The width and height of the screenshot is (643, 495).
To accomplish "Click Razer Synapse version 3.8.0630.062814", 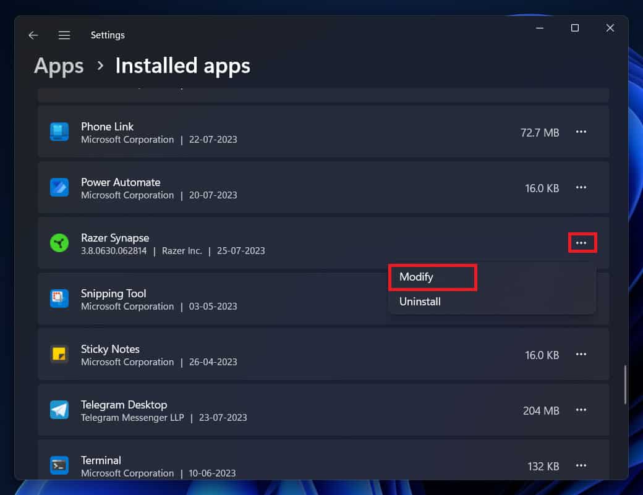I will point(114,251).
